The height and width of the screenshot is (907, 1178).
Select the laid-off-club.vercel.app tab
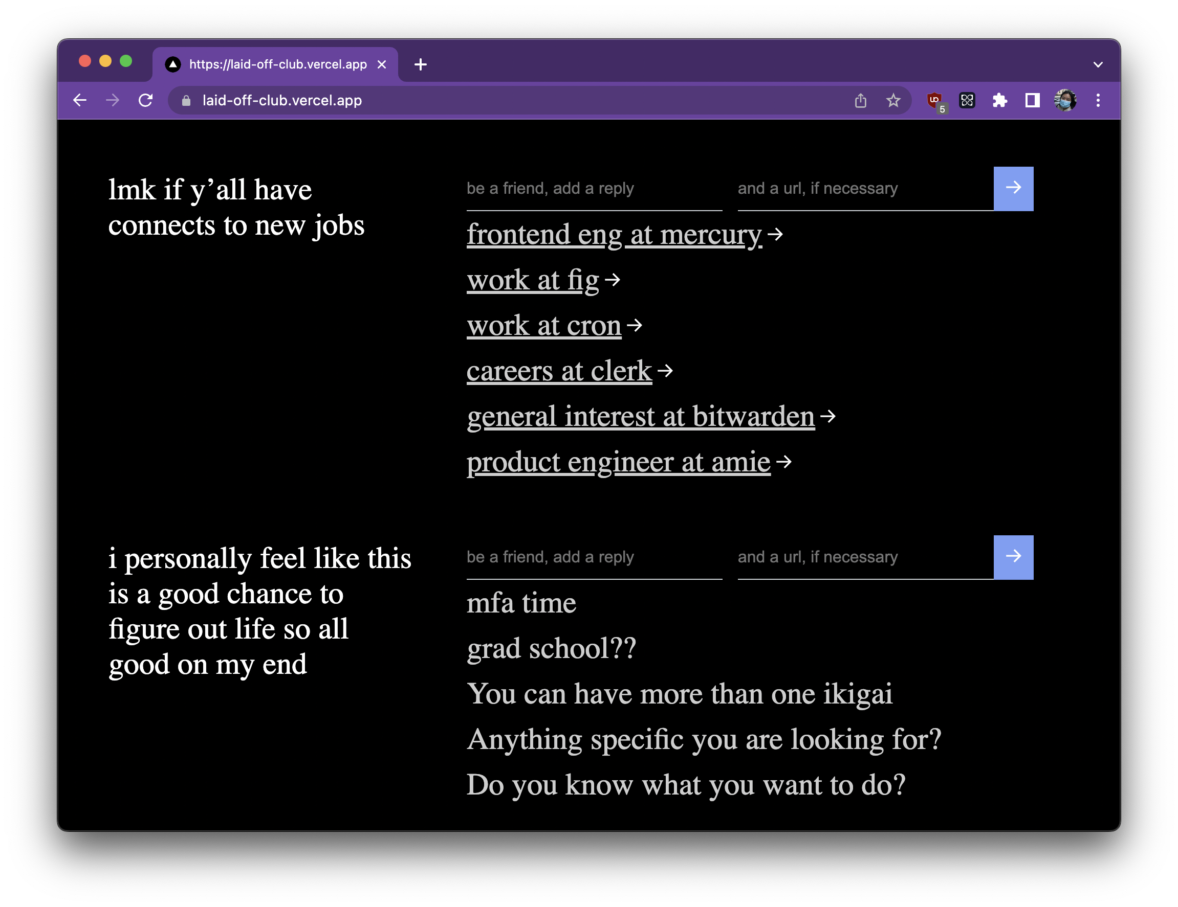pyautogui.click(x=275, y=64)
